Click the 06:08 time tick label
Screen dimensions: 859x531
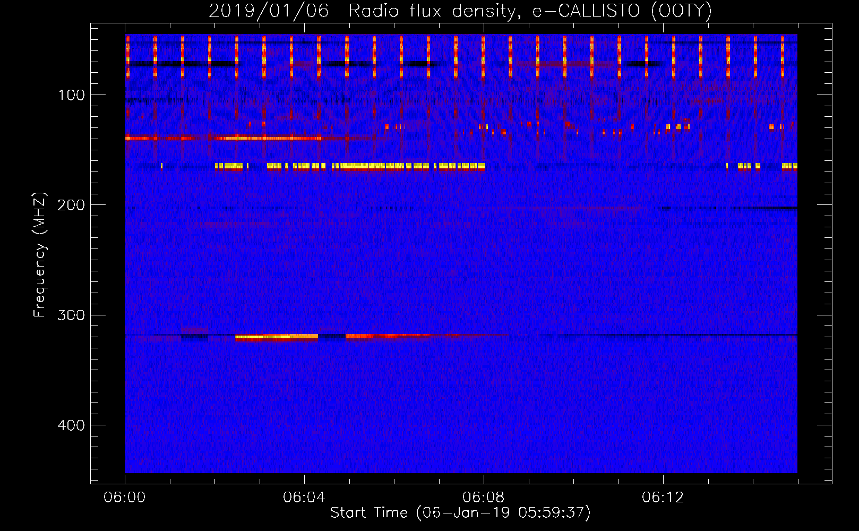[484, 498]
